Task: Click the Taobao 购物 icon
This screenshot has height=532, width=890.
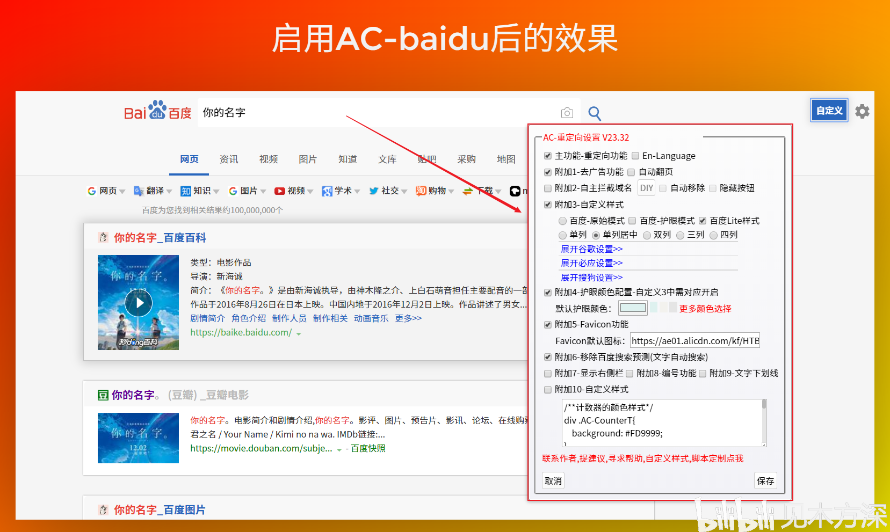Action: click(421, 191)
